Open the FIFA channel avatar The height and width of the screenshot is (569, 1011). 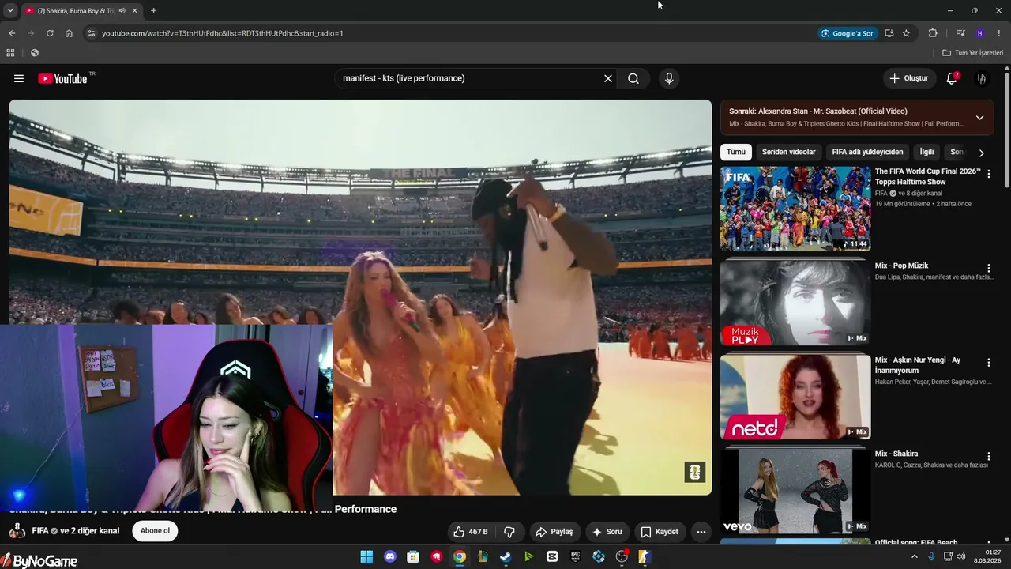coord(17,531)
